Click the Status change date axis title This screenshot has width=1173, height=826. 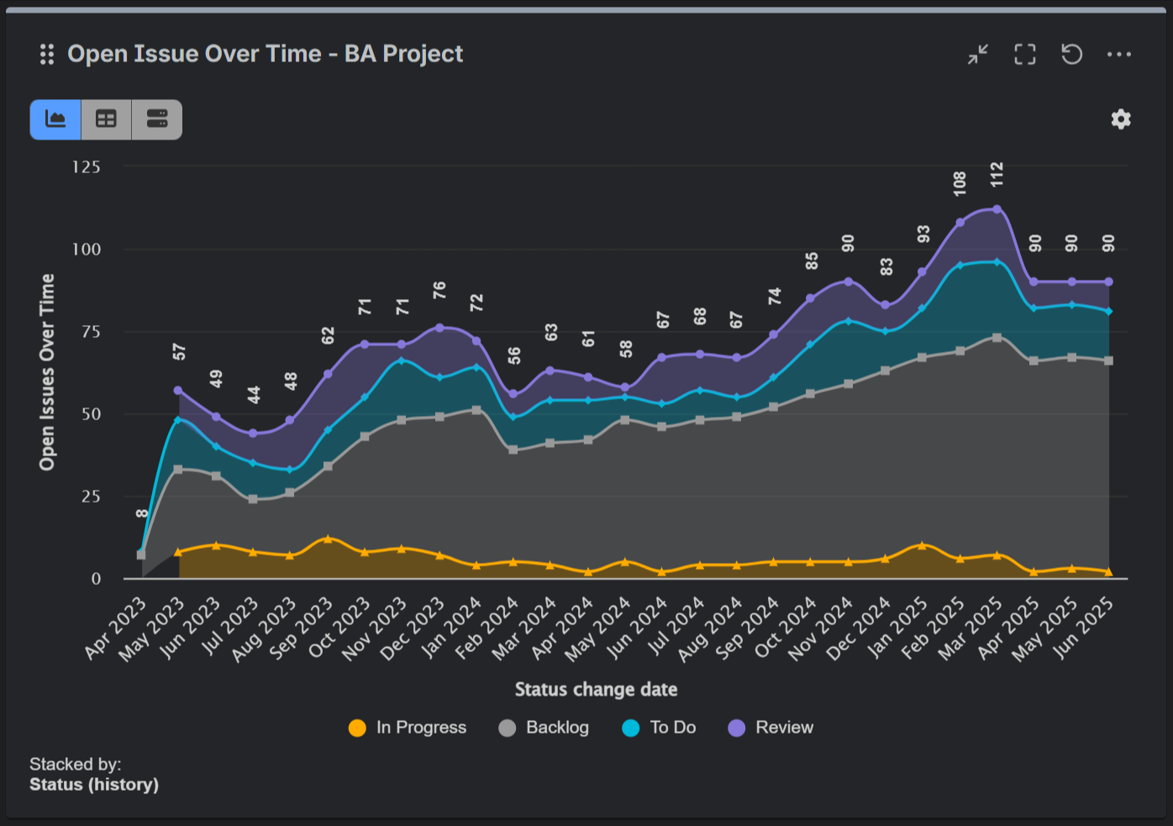click(596, 689)
